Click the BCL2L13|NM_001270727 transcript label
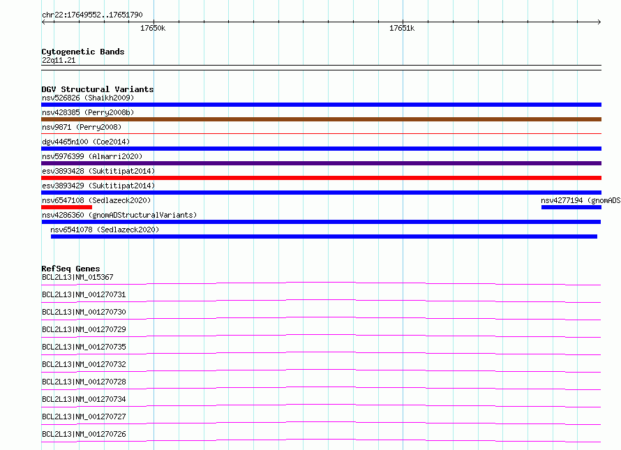This screenshot has height=450, width=621. (84, 417)
